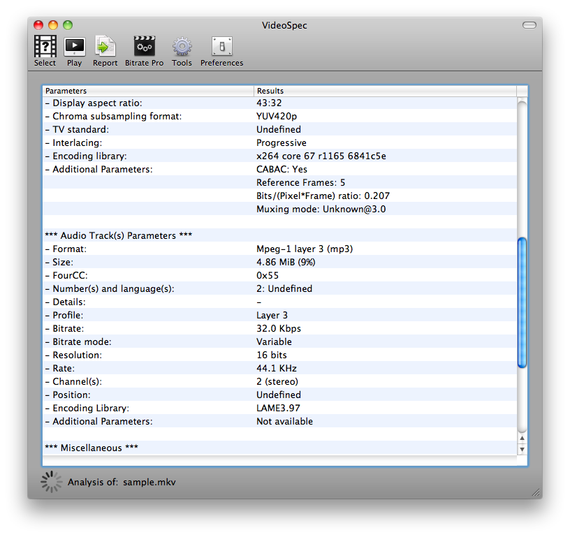Open the Report export icon
This screenshot has height=537, width=570.
click(x=105, y=51)
